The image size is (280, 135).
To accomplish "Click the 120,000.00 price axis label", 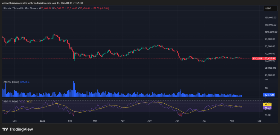I will coord(270,18).
